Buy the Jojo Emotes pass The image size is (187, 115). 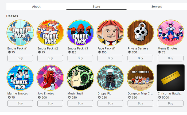[x=50, y=103]
